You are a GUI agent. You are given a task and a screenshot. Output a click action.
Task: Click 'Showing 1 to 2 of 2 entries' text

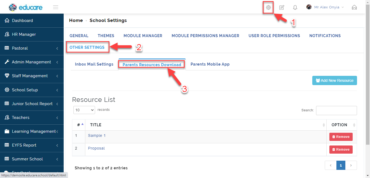101,168
